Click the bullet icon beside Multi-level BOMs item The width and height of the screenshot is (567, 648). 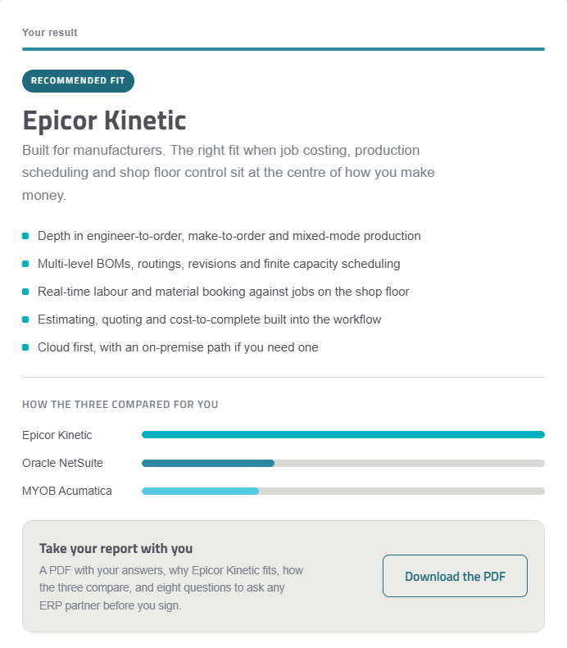click(x=25, y=264)
